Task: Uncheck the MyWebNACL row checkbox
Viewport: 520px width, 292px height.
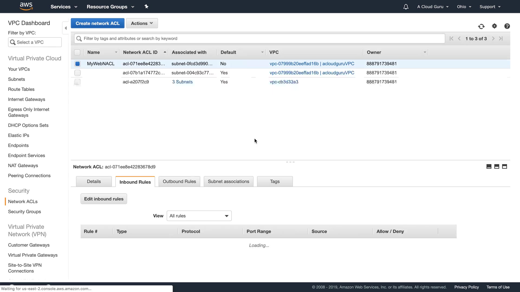Action: click(77, 64)
